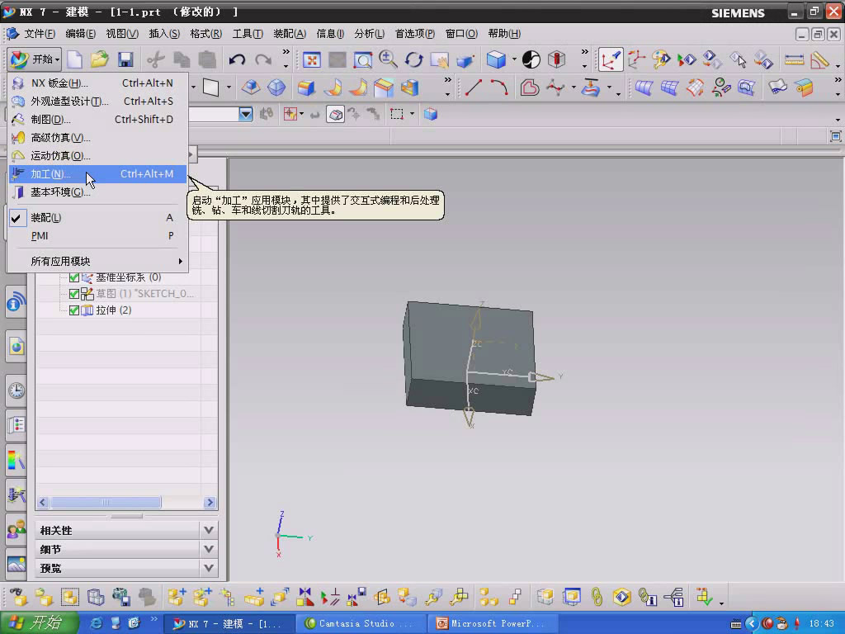Open the Roles sidebar tab icon
This screenshot has height=634, width=845.
coord(17,529)
